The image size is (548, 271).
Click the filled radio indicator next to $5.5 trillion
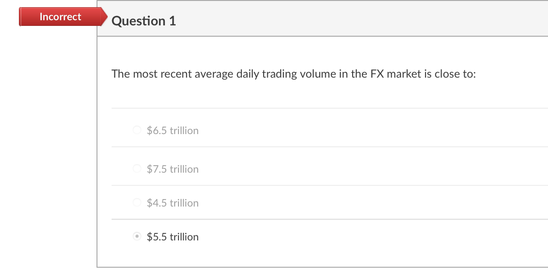137,237
